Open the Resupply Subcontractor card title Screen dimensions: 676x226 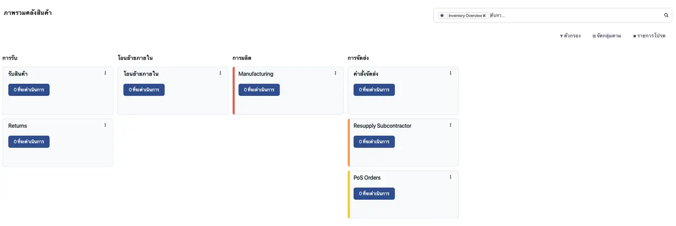pyautogui.click(x=382, y=126)
